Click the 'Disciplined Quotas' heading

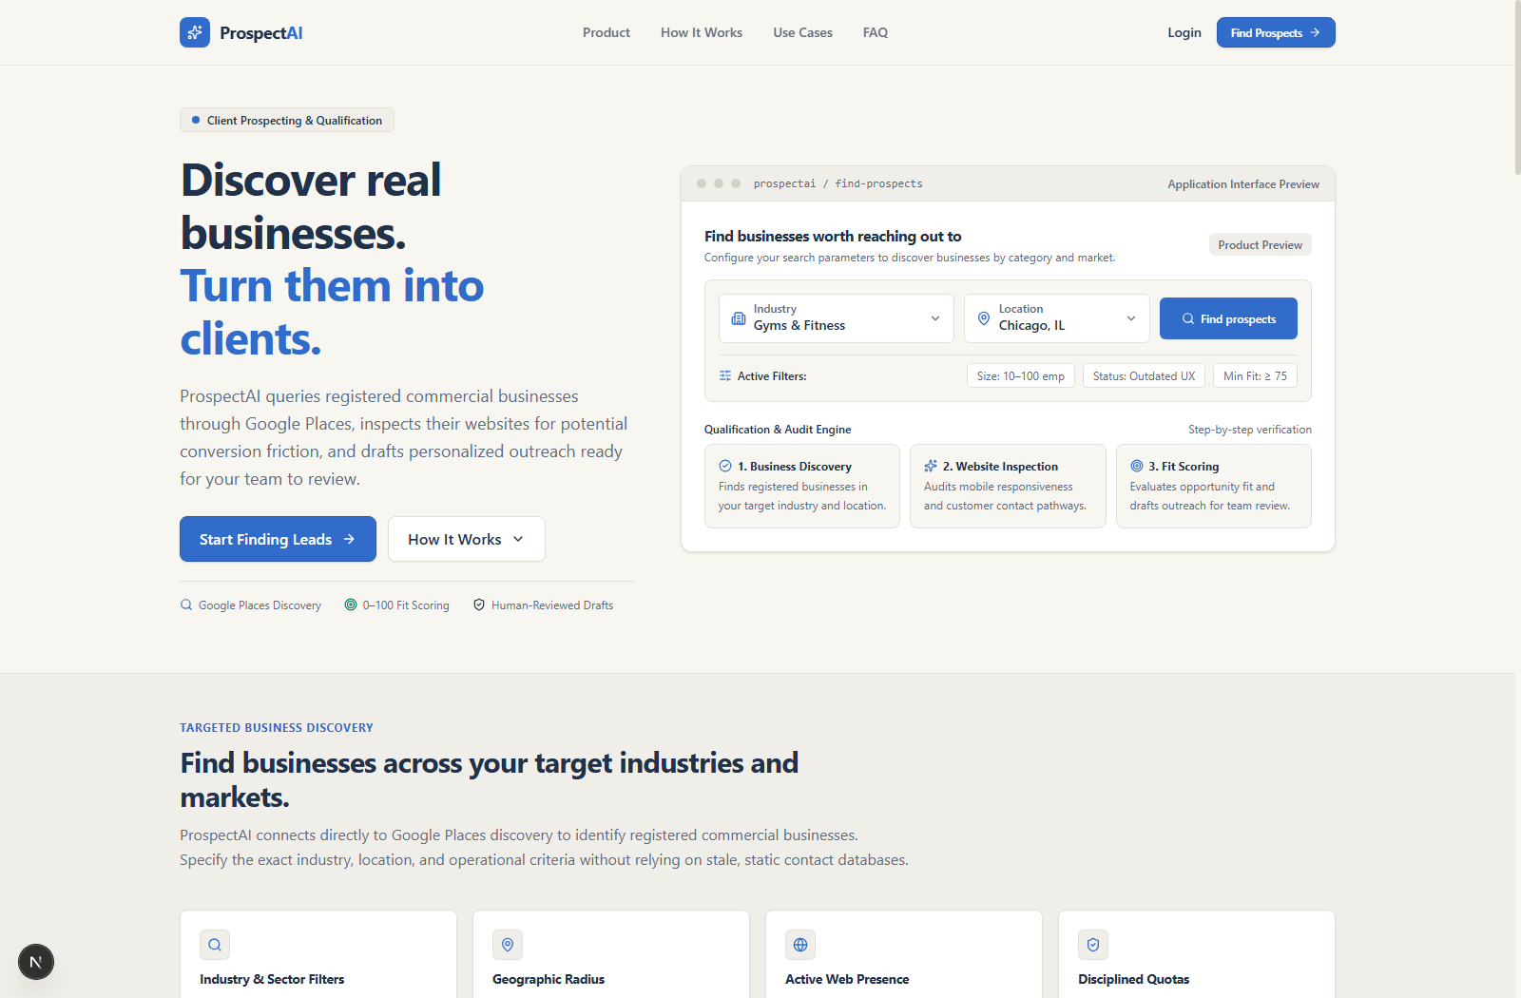point(1133,979)
